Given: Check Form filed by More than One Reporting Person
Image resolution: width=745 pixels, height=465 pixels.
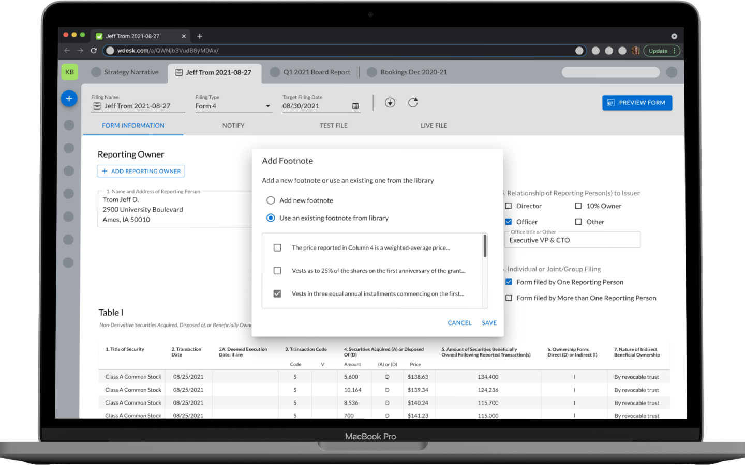Looking at the screenshot, I should click(509, 298).
